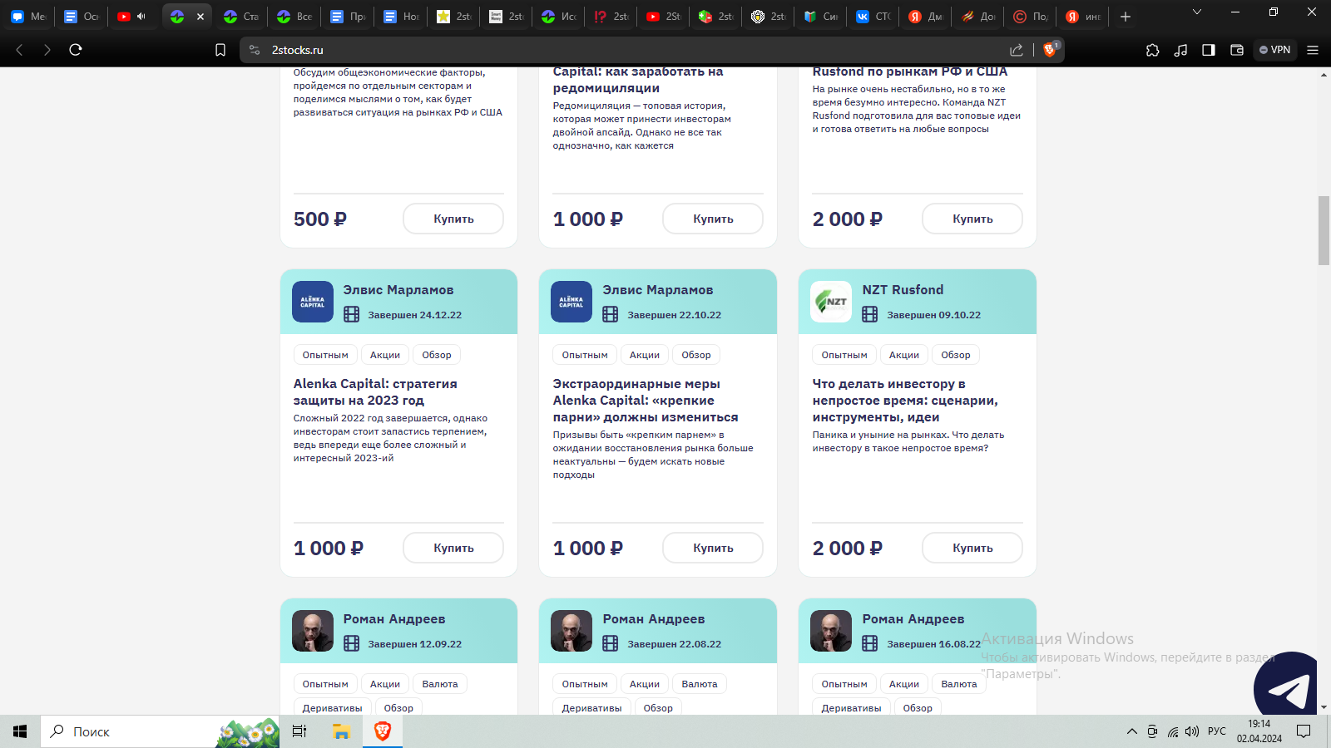Open the VPN button

click(1274, 50)
